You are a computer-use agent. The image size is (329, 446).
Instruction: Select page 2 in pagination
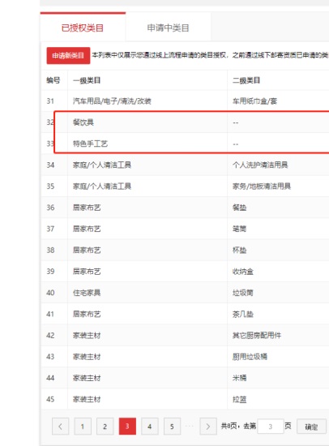(x=105, y=426)
